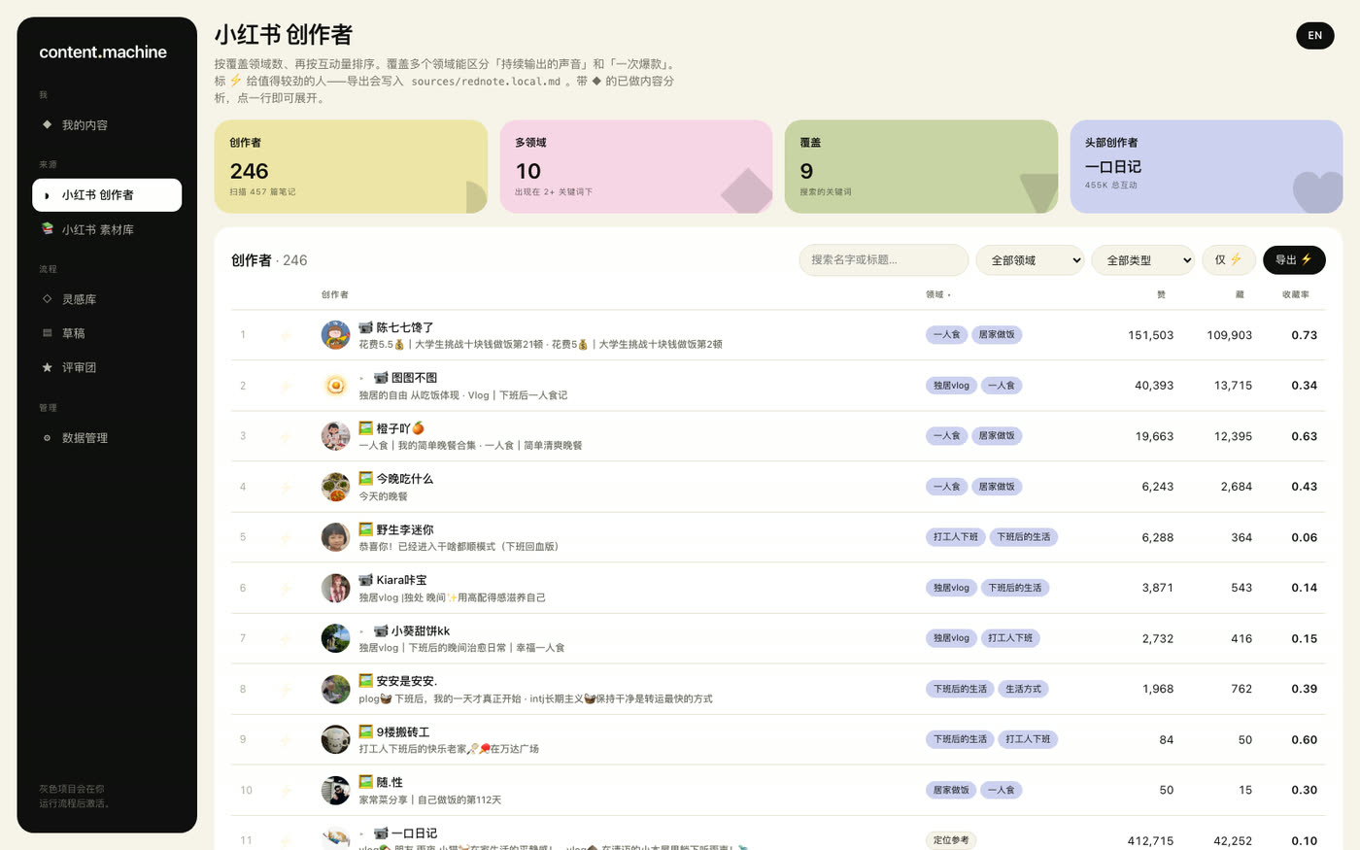The height and width of the screenshot is (850, 1360).
Task: Open the avatar of 9楼搬砖工
Action: pyautogui.click(x=336, y=739)
